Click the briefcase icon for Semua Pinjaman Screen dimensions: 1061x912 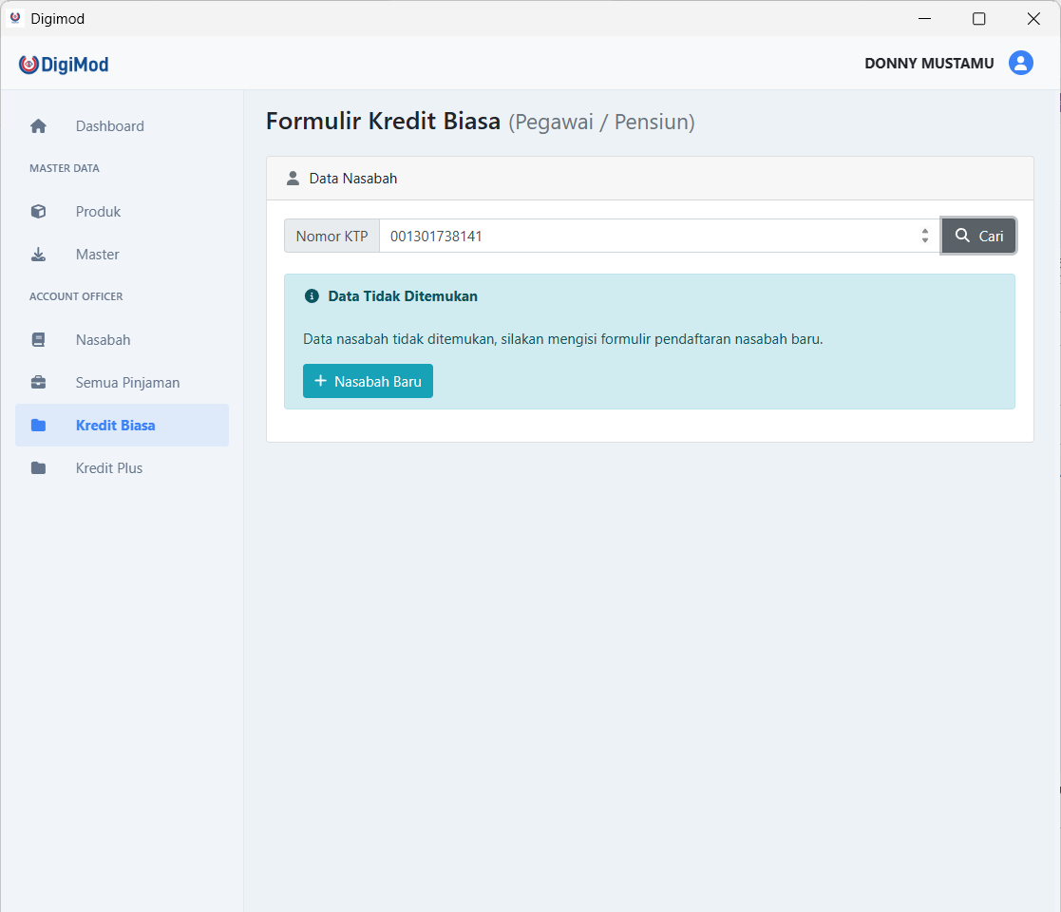tap(38, 383)
